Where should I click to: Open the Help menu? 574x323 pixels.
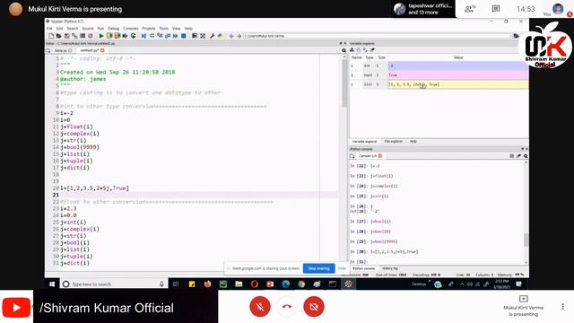(x=188, y=28)
